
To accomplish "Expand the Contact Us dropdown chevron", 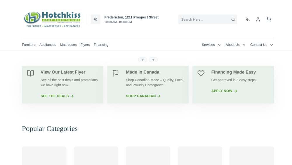I will pyautogui.click(x=272, y=45).
